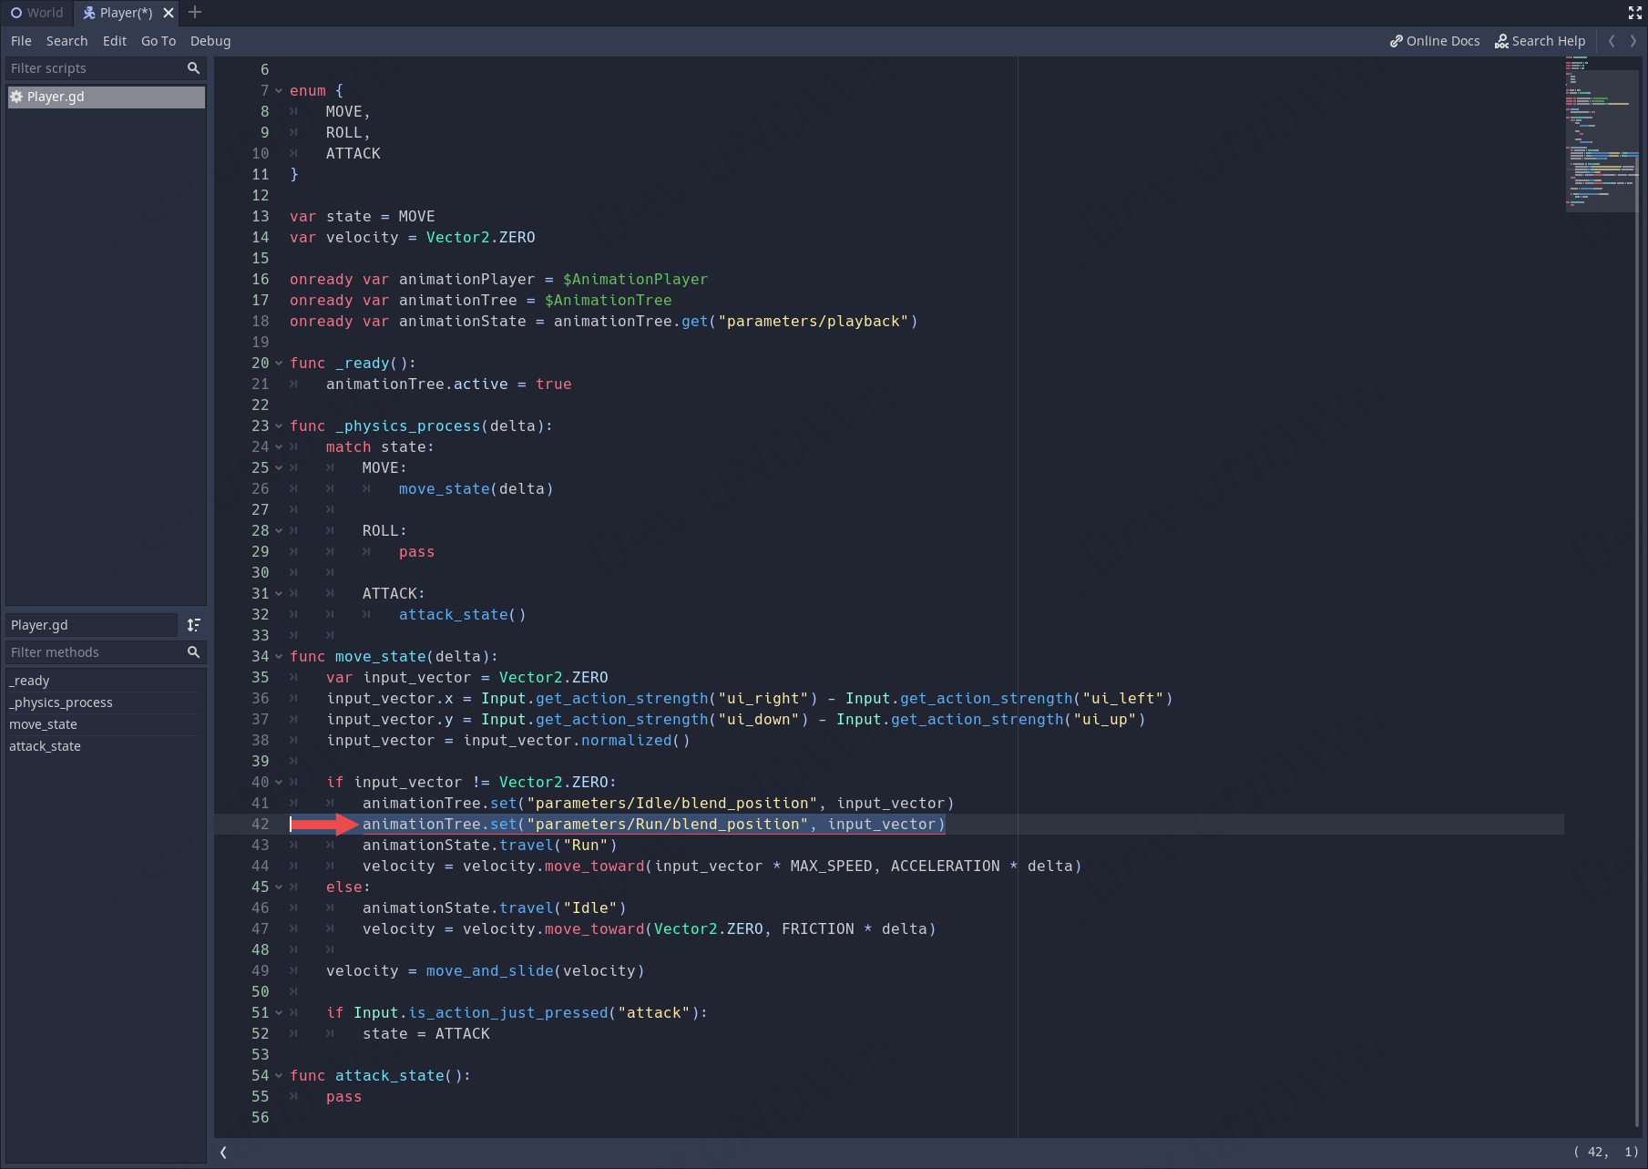
Task: Open the Edit menu
Action: click(115, 41)
